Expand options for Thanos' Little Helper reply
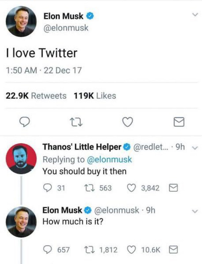Viewport: 202px width, 264px height. click(x=195, y=148)
